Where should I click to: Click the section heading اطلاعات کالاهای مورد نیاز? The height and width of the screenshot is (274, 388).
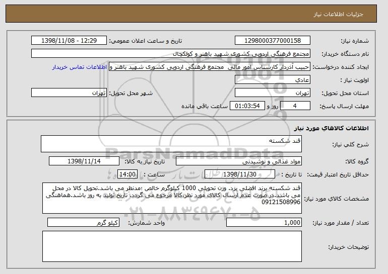332,128
